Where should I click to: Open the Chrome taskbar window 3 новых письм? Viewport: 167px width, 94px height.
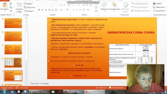(x=39, y=92)
